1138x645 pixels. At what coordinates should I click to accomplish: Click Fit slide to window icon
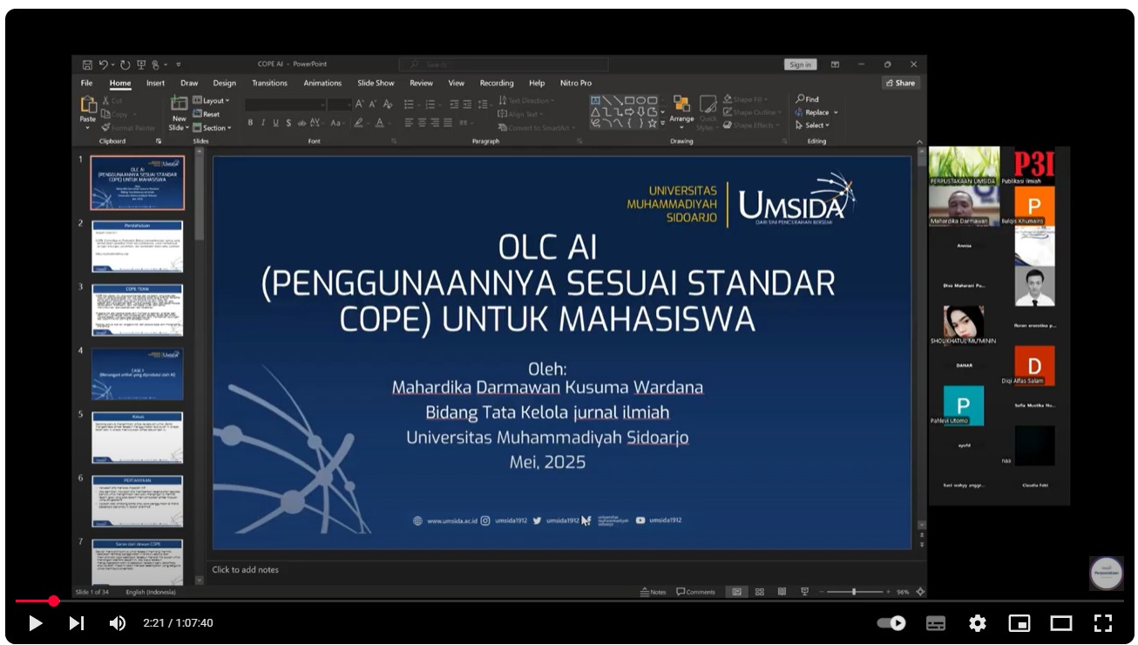[x=920, y=592]
